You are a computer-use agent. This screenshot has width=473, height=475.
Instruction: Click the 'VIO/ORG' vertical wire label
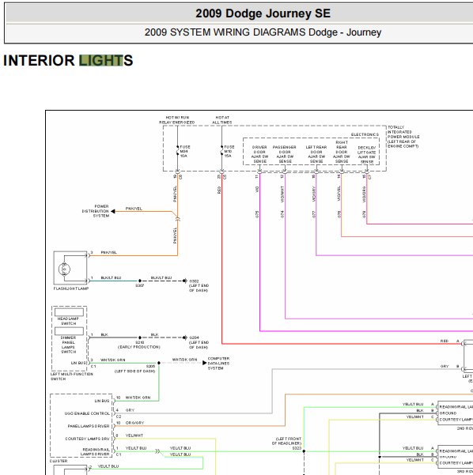pos(364,194)
